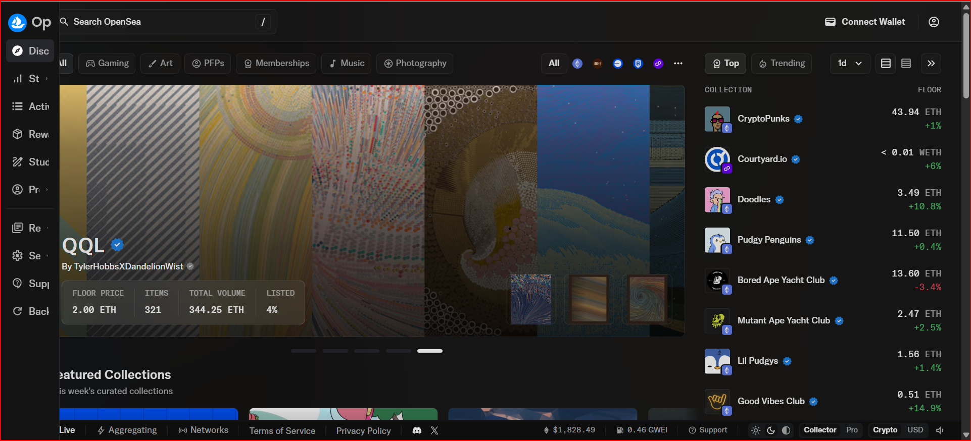Image resolution: width=971 pixels, height=441 pixels.
Task: Click the Good Vibes Club avatar
Action: tap(717, 402)
